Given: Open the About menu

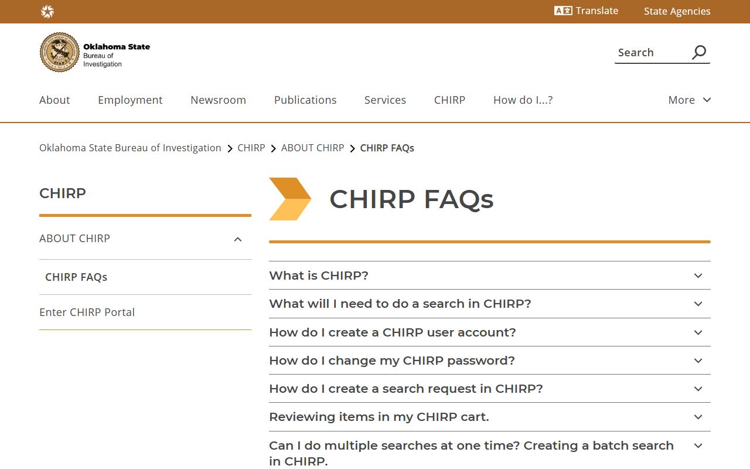Looking at the screenshot, I should tap(54, 100).
